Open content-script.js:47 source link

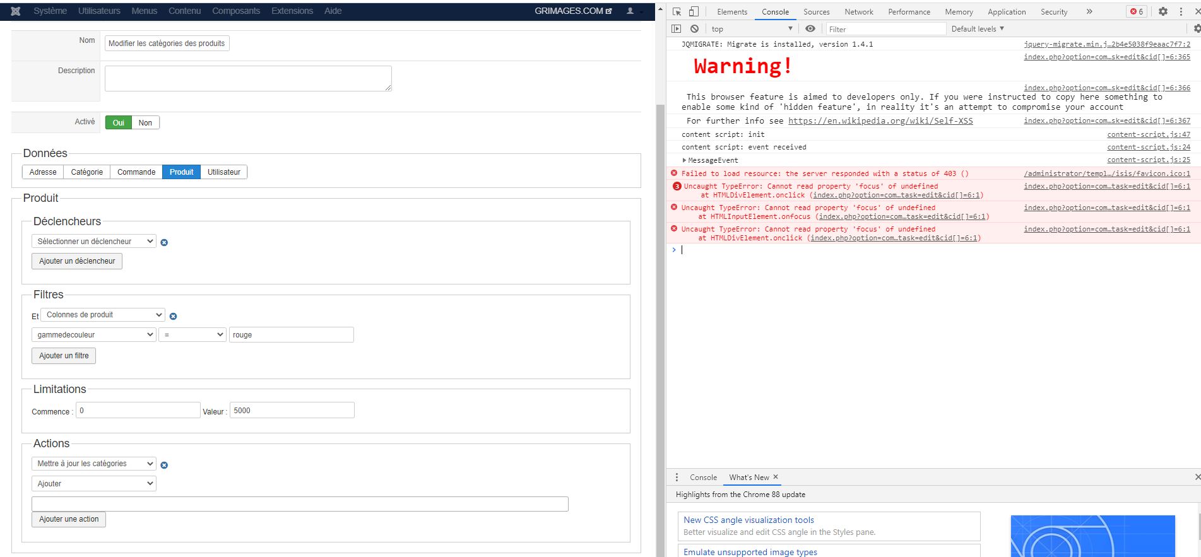pos(1149,134)
